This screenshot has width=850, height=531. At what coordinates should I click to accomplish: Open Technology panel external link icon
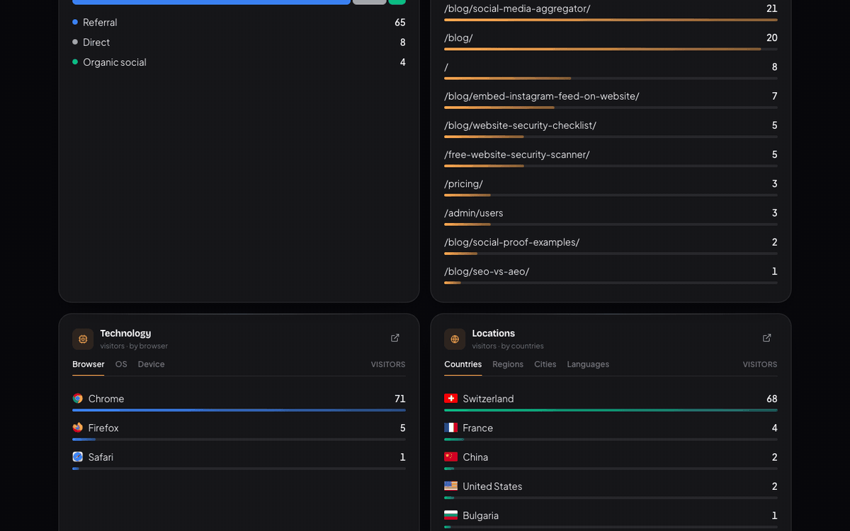coord(395,338)
